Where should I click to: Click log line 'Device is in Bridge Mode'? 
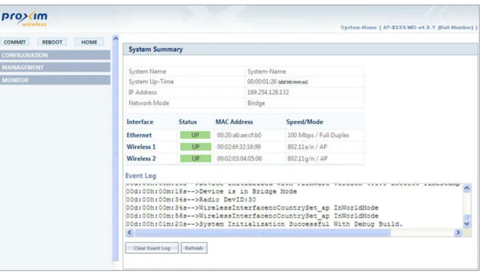pyautogui.click(x=211, y=192)
